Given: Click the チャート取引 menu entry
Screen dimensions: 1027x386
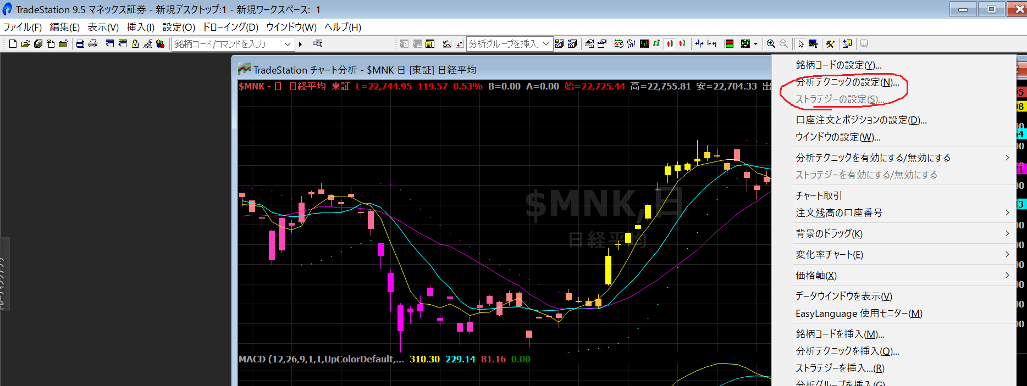Looking at the screenshot, I should click(x=893, y=195).
